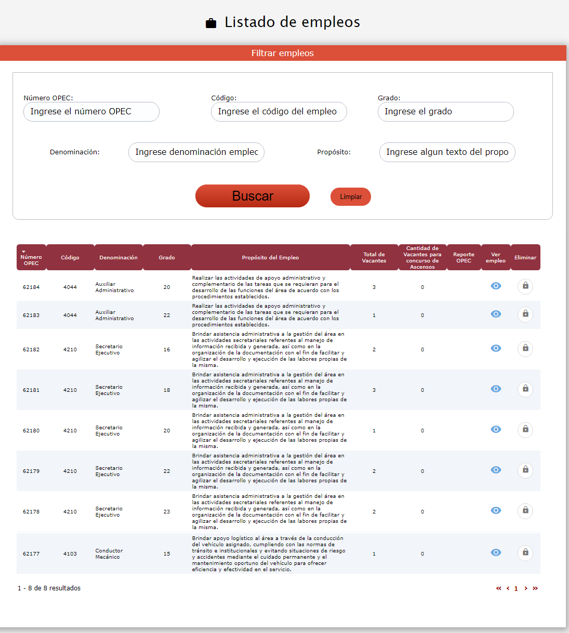The height and width of the screenshot is (633, 569).
Task: View job details for OPEC 62183
Action: click(x=496, y=314)
